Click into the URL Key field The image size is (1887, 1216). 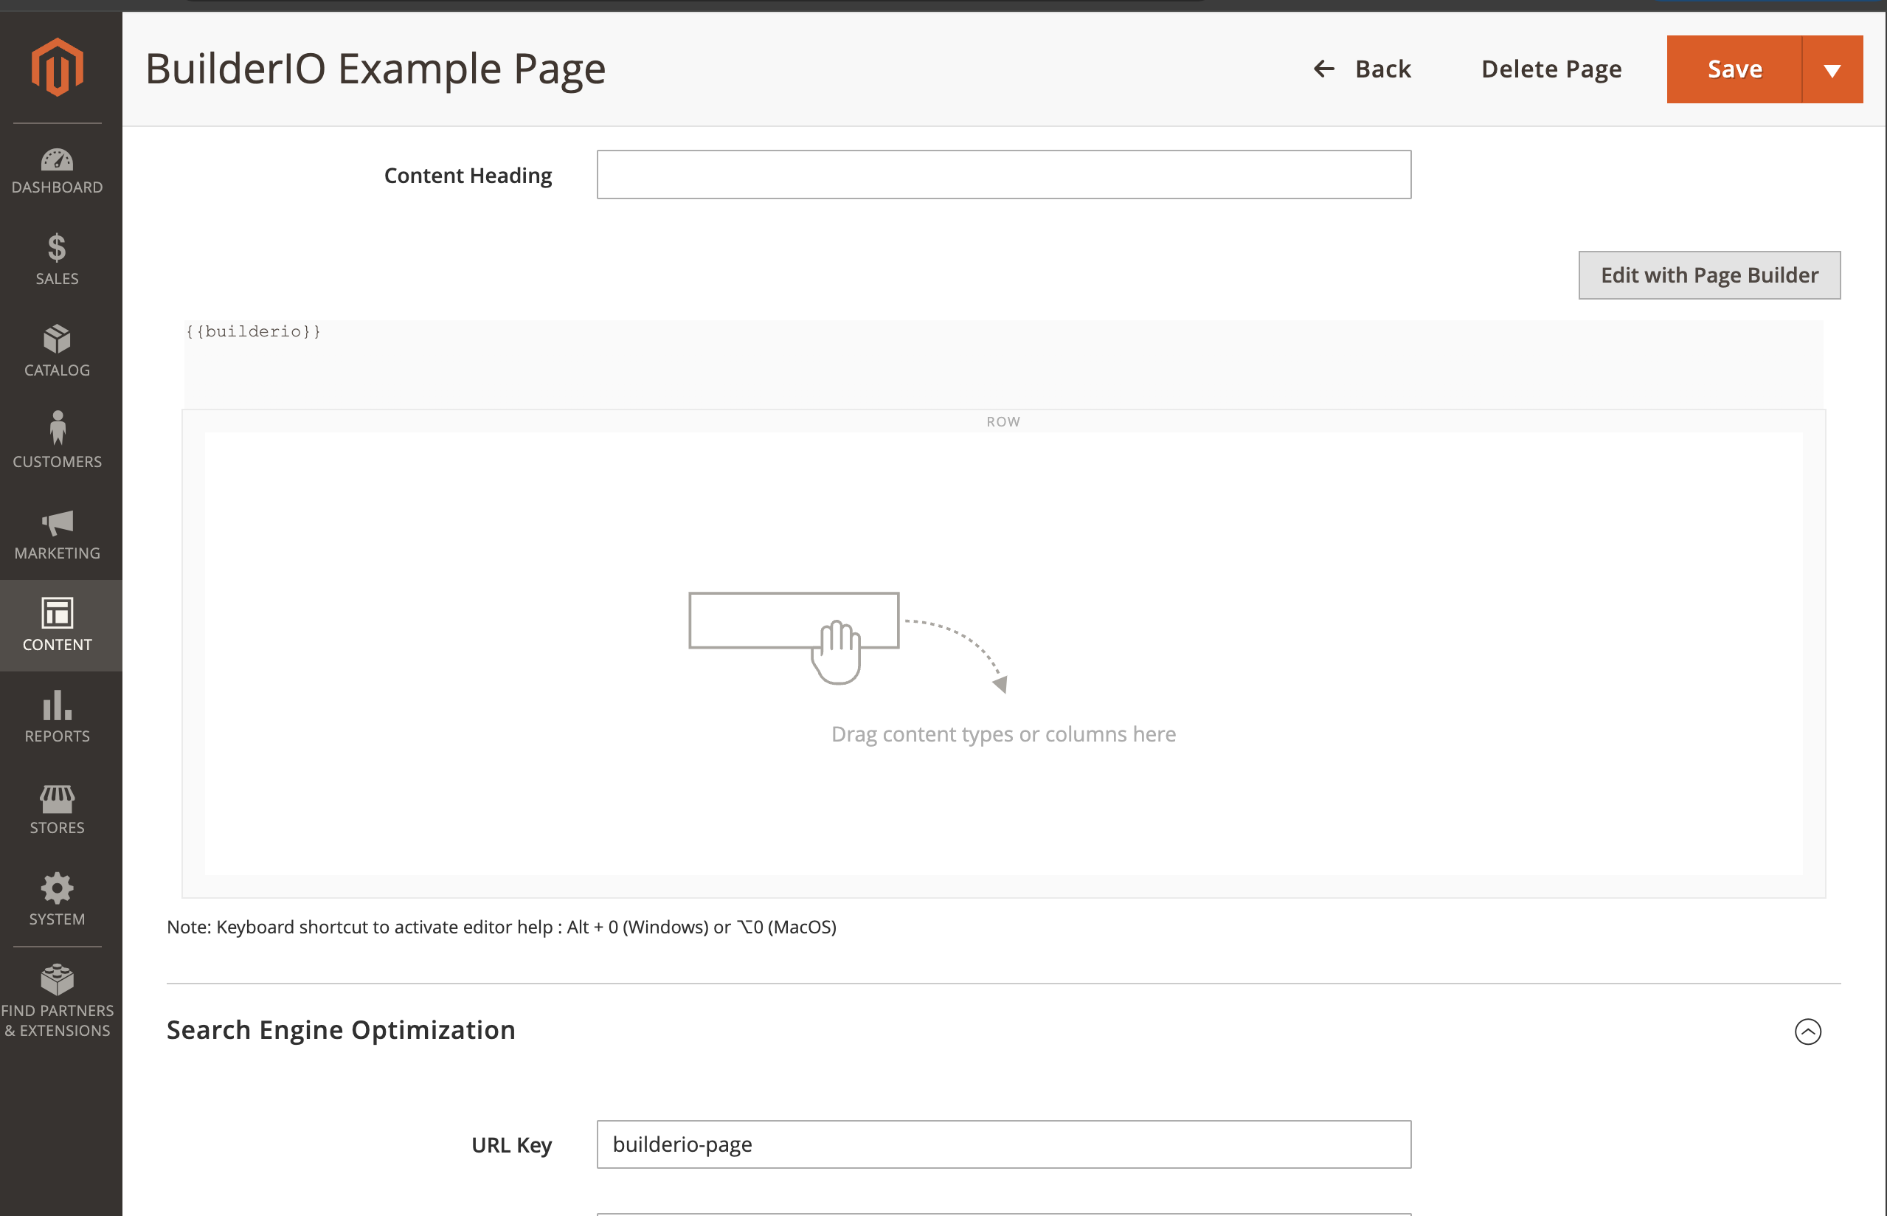point(1003,1144)
